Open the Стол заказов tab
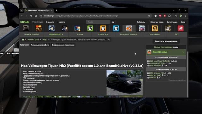202x114 pixels. point(154,35)
